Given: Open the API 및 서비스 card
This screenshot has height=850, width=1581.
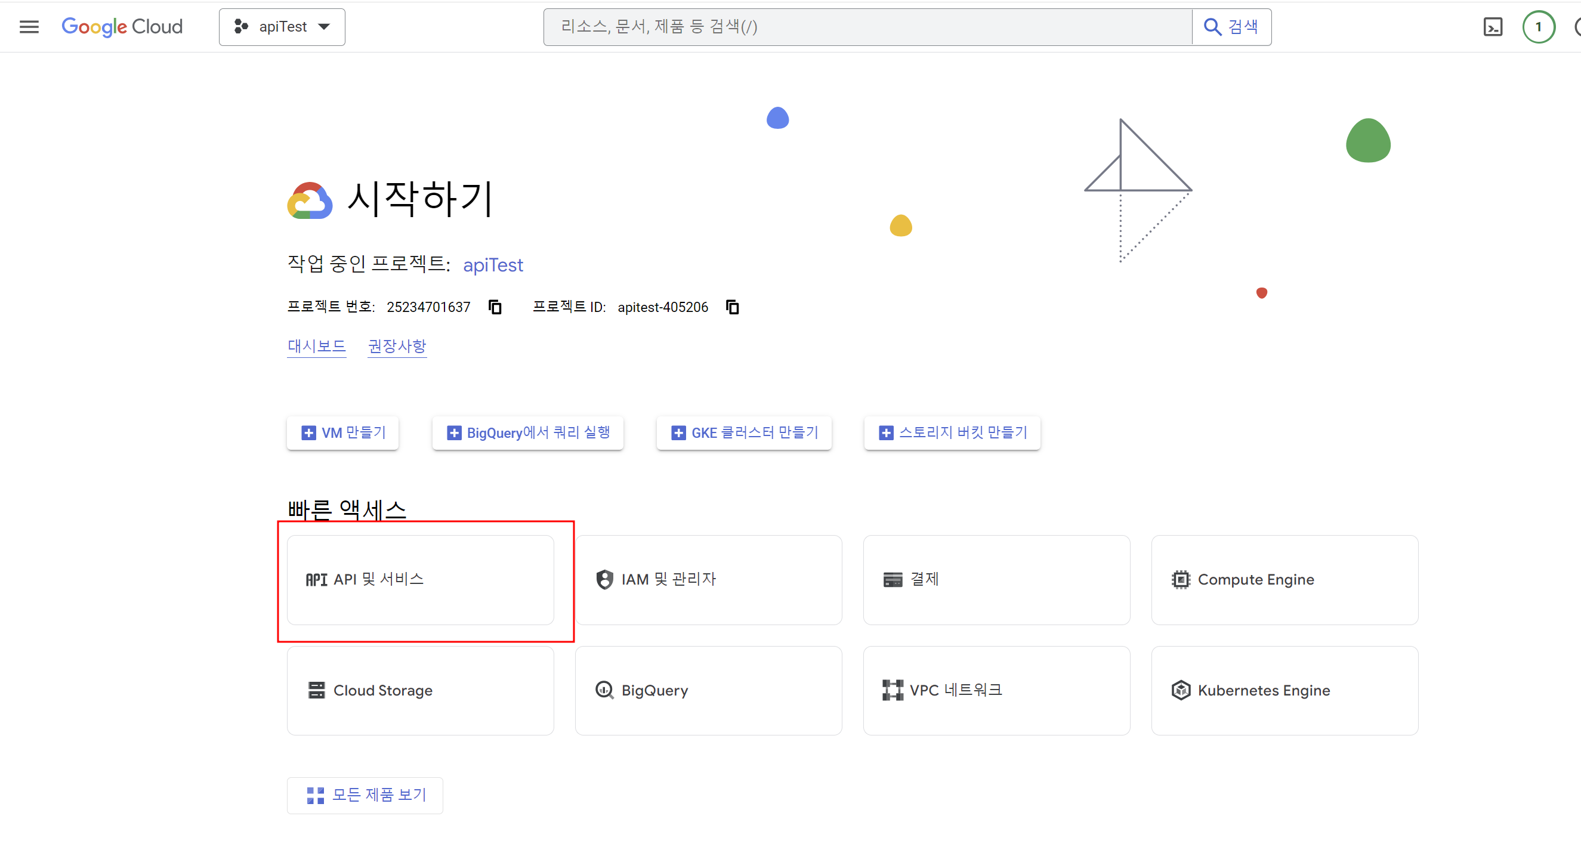Looking at the screenshot, I should [420, 579].
